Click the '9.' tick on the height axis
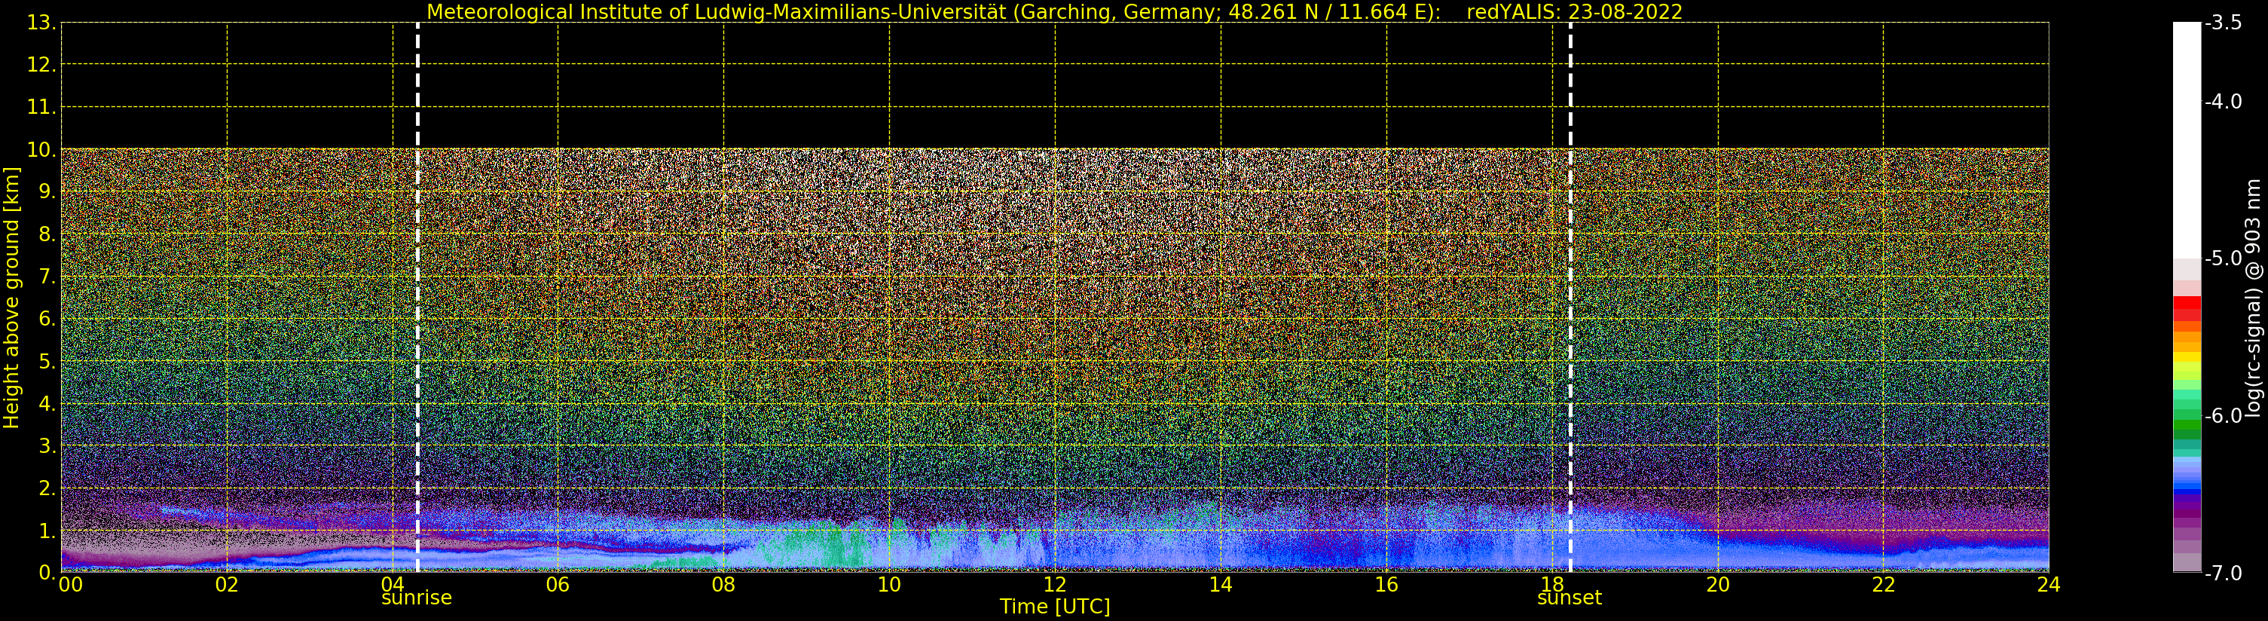This screenshot has height=621, width=2268. [47, 192]
